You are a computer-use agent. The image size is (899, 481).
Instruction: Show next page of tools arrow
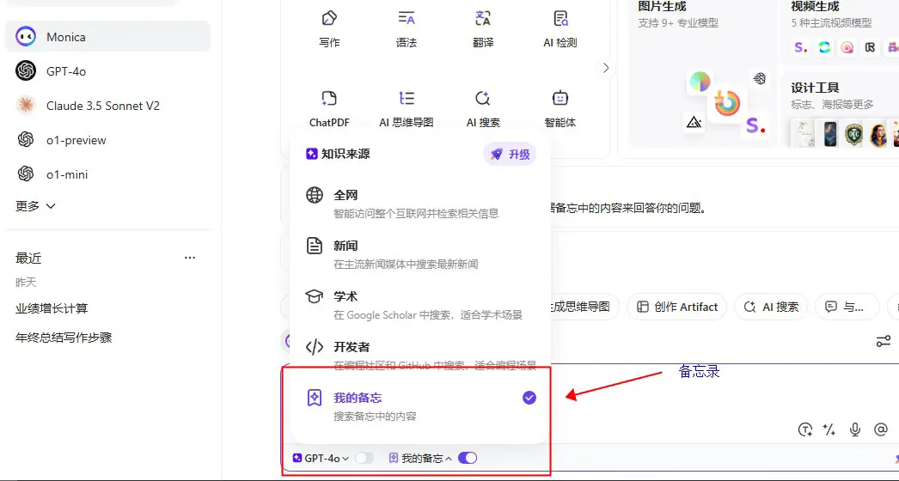tap(605, 68)
